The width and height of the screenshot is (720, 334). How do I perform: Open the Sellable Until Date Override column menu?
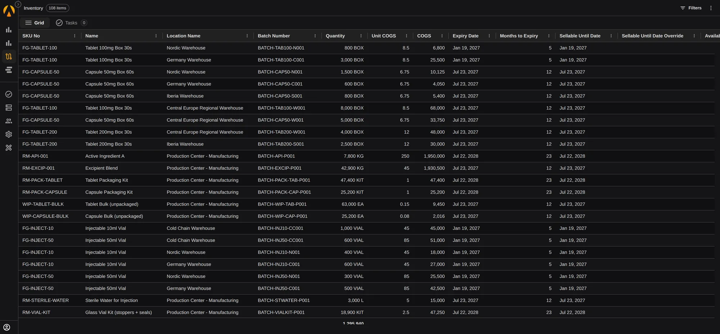pos(694,36)
